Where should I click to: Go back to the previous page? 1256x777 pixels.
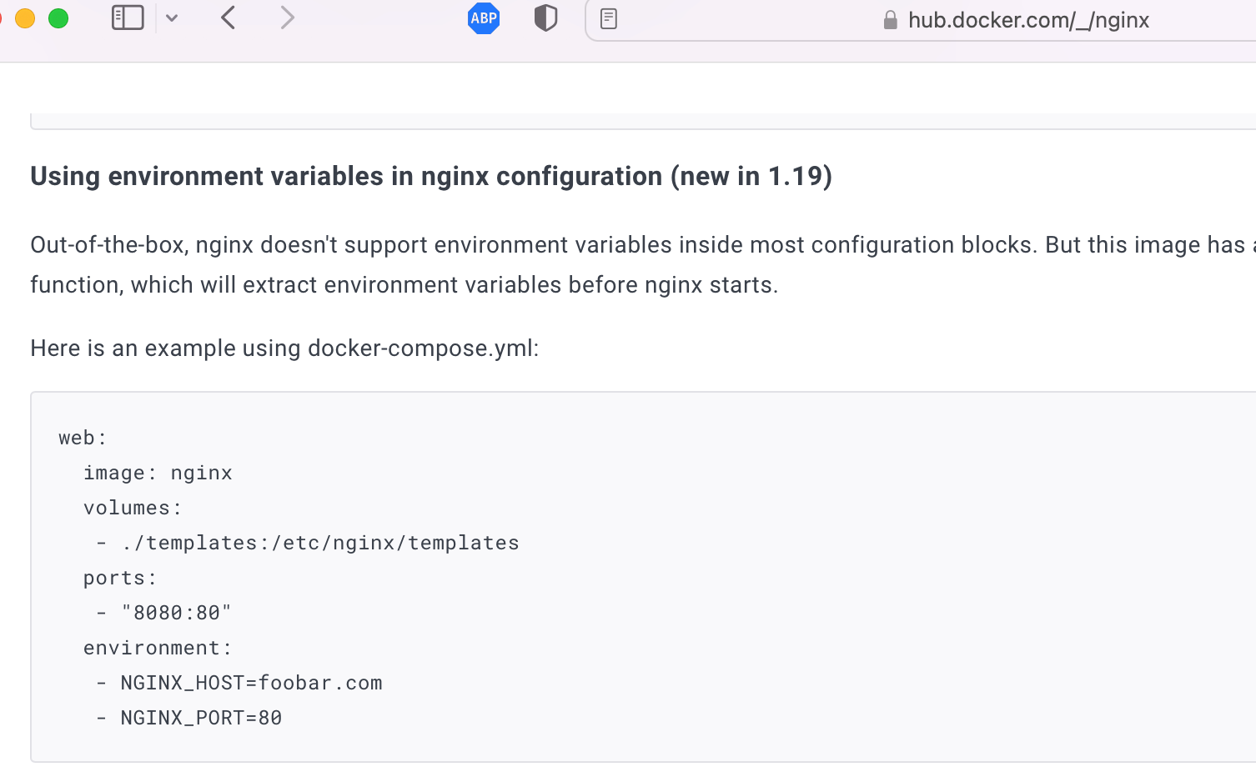(x=229, y=18)
